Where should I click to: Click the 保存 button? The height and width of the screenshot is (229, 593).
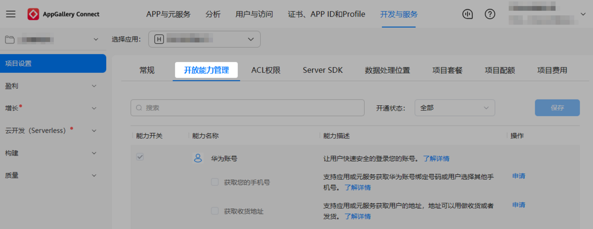557,107
